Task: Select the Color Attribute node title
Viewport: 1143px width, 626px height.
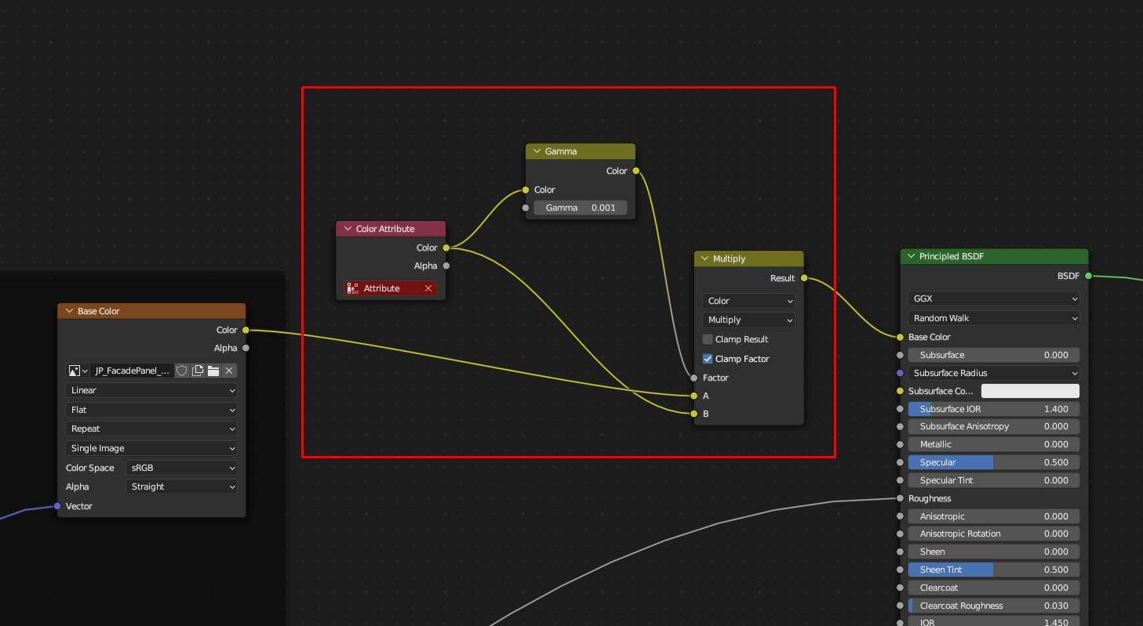Action: [385, 229]
